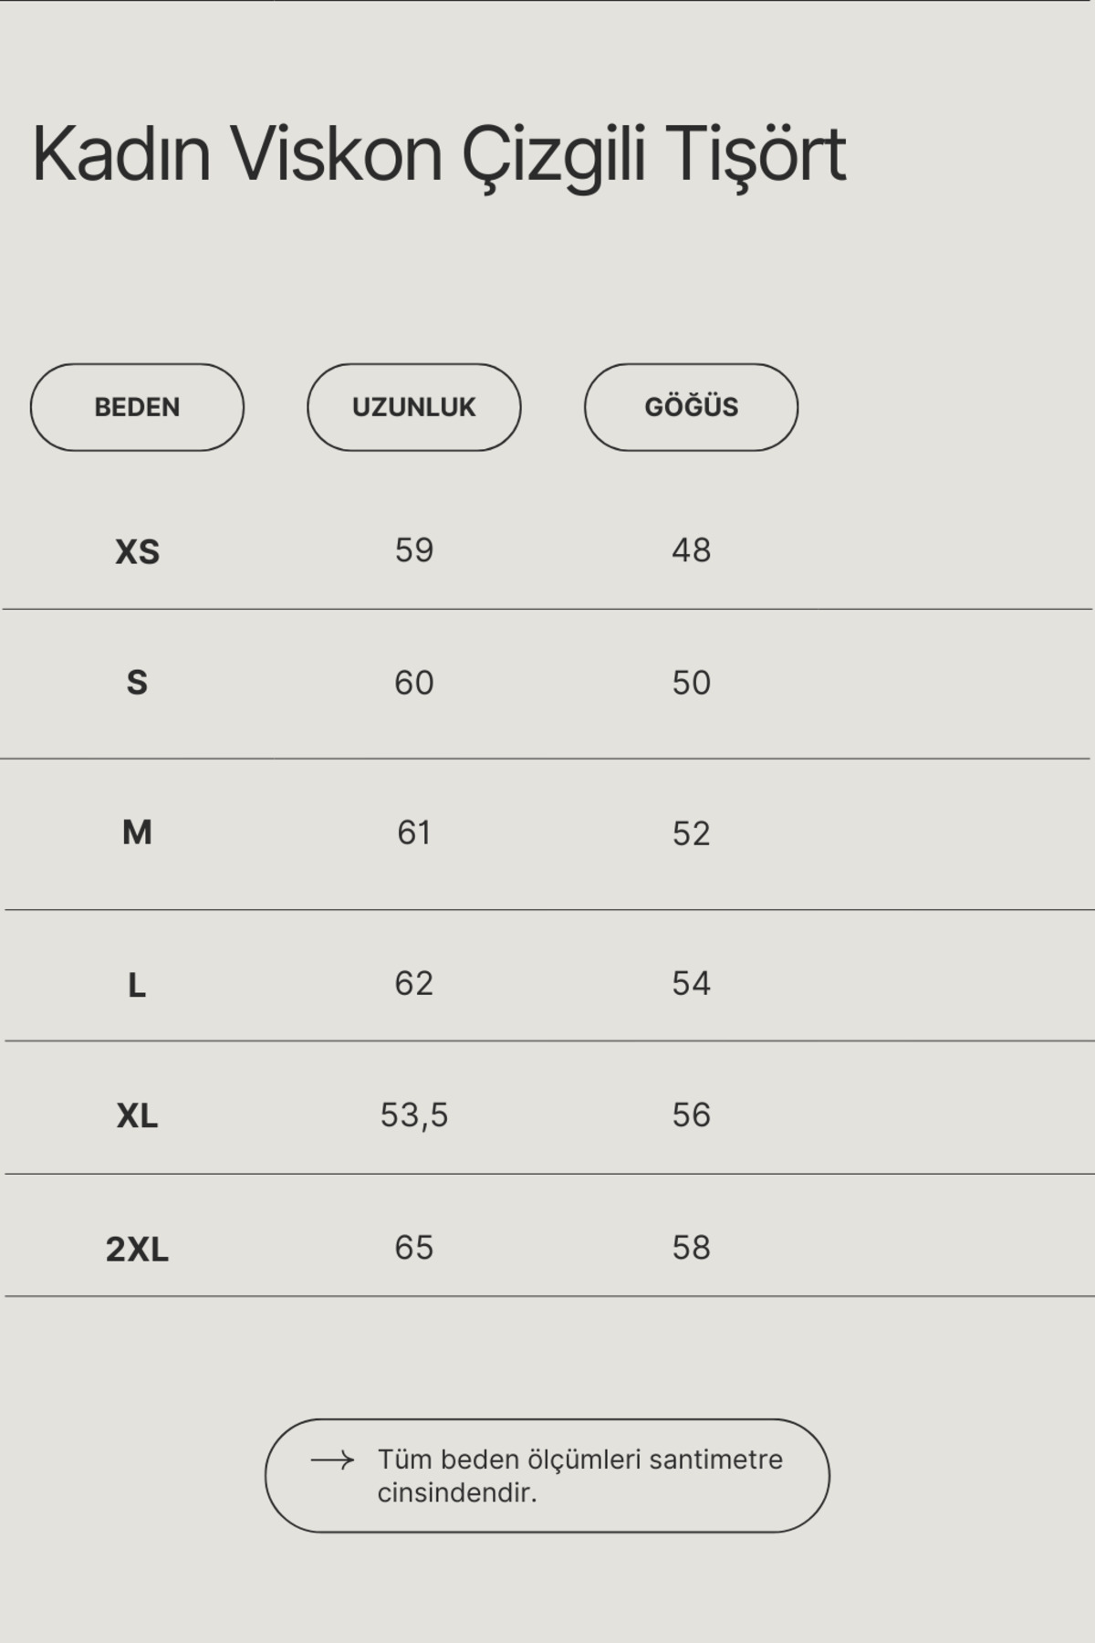The height and width of the screenshot is (1643, 1095).
Task: Click the S length value 60
Action: 413,683
